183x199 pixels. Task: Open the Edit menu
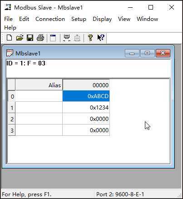pyautogui.click(x=24, y=19)
